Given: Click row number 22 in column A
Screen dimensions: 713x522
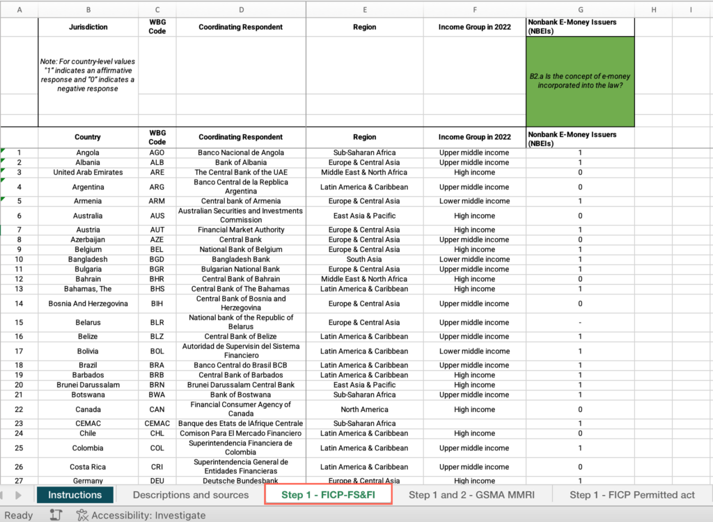Looking at the screenshot, I should 19,409.
